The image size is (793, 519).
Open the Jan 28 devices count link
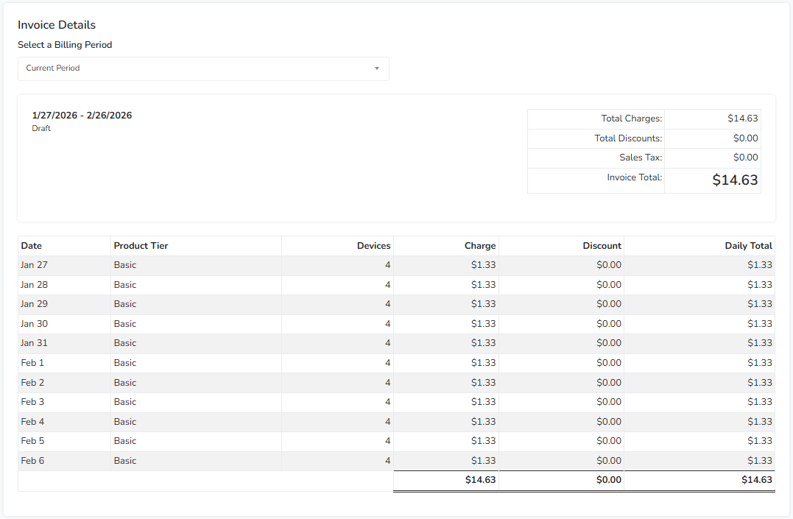click(x=387, y=285)
